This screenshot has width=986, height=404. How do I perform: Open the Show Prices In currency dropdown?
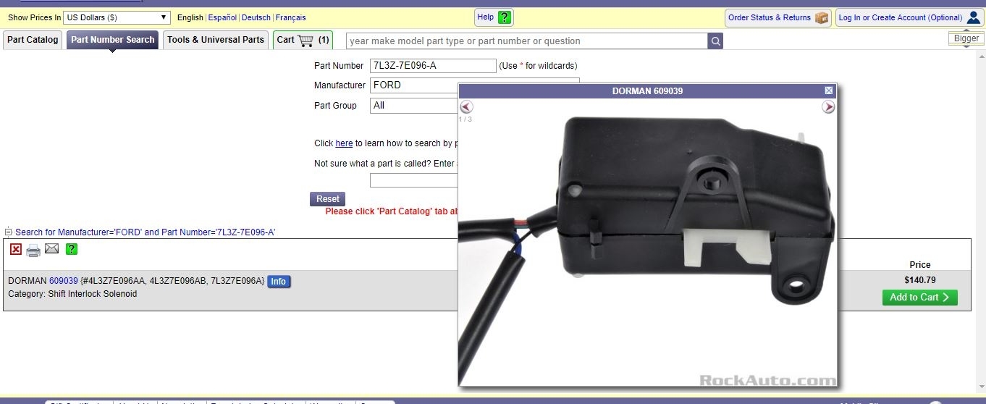[117, 17]
